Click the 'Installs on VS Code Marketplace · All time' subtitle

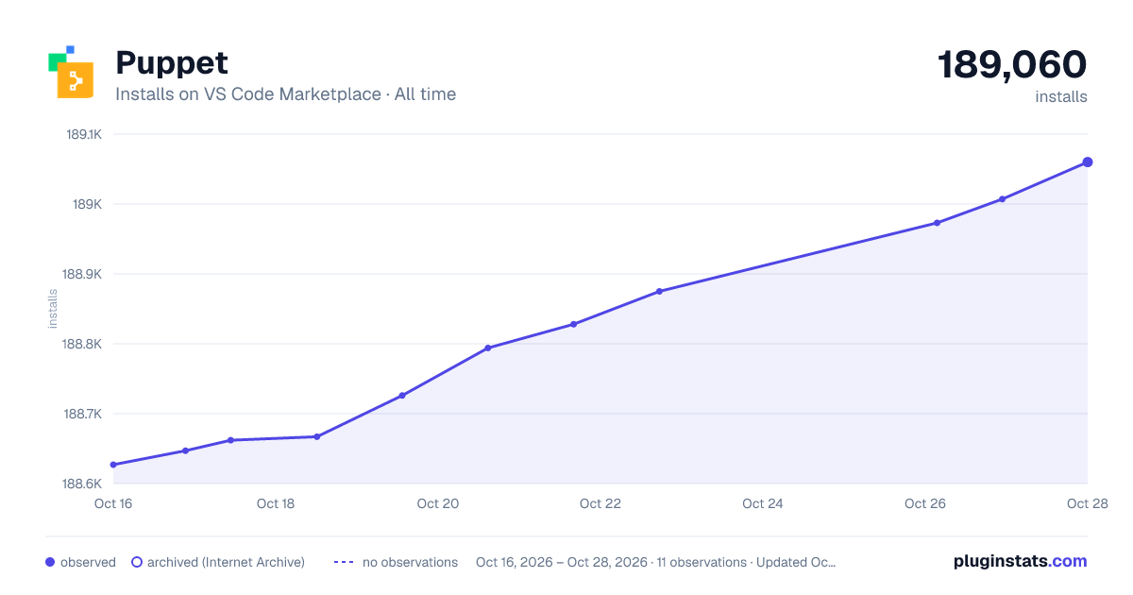(x=285, y=94)
